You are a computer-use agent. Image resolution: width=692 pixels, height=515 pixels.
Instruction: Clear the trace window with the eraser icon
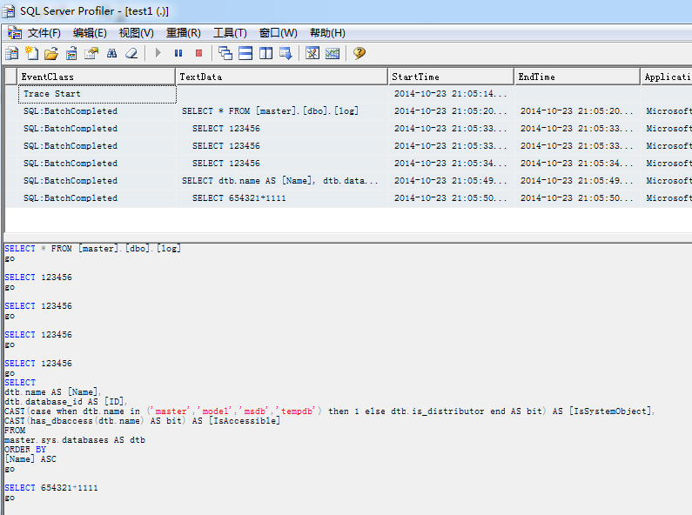[x=131, y=53]
